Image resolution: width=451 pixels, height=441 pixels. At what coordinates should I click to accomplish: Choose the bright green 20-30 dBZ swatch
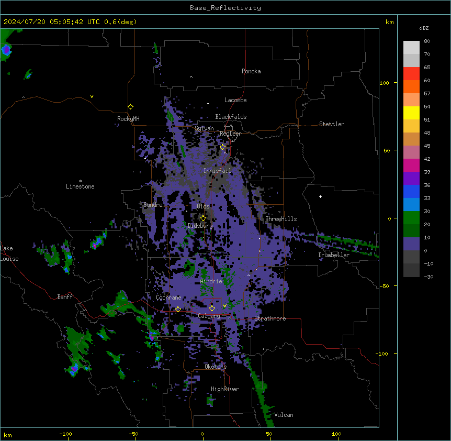tap(411, 218)
